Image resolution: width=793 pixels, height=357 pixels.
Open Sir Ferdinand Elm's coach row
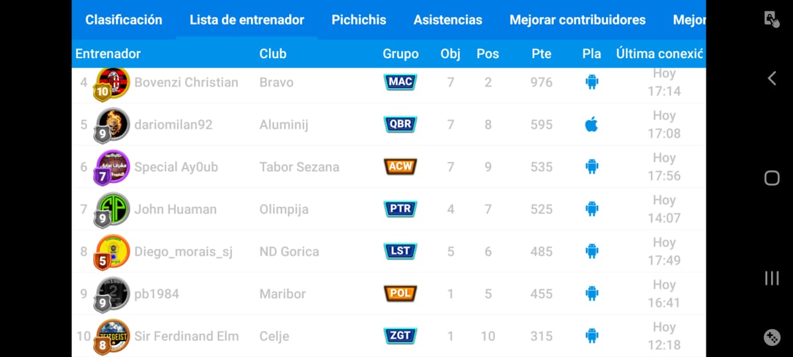(x=186, y=337)
